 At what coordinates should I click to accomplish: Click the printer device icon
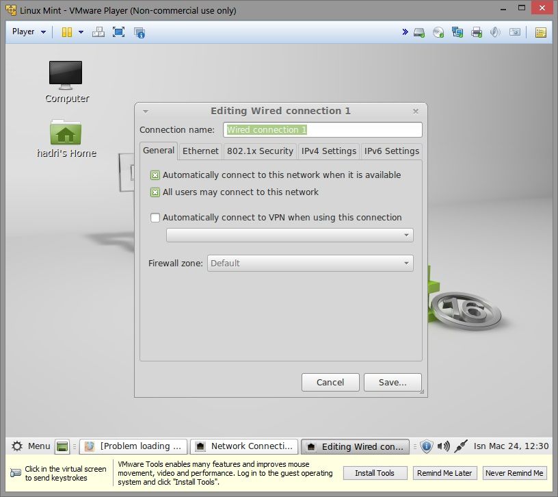pyautogui.click(x=477, y=32)
